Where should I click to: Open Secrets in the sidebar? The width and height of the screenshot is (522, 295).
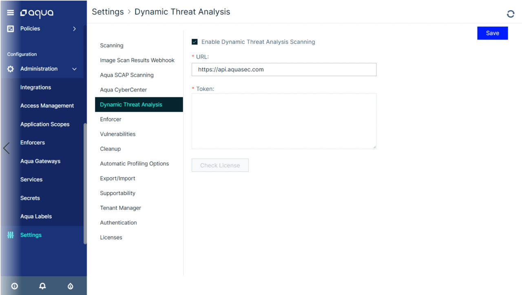30,198
